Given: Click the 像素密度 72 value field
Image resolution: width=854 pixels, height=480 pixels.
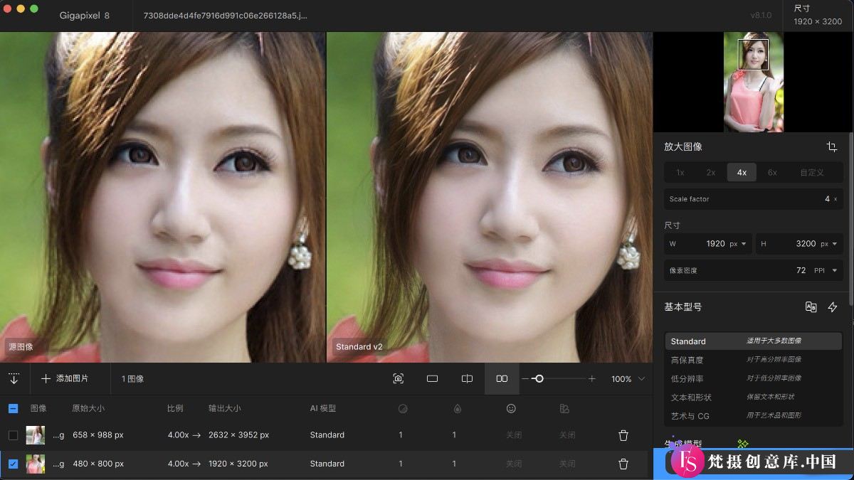Looking at the screenshot, I should click(753, 270).
